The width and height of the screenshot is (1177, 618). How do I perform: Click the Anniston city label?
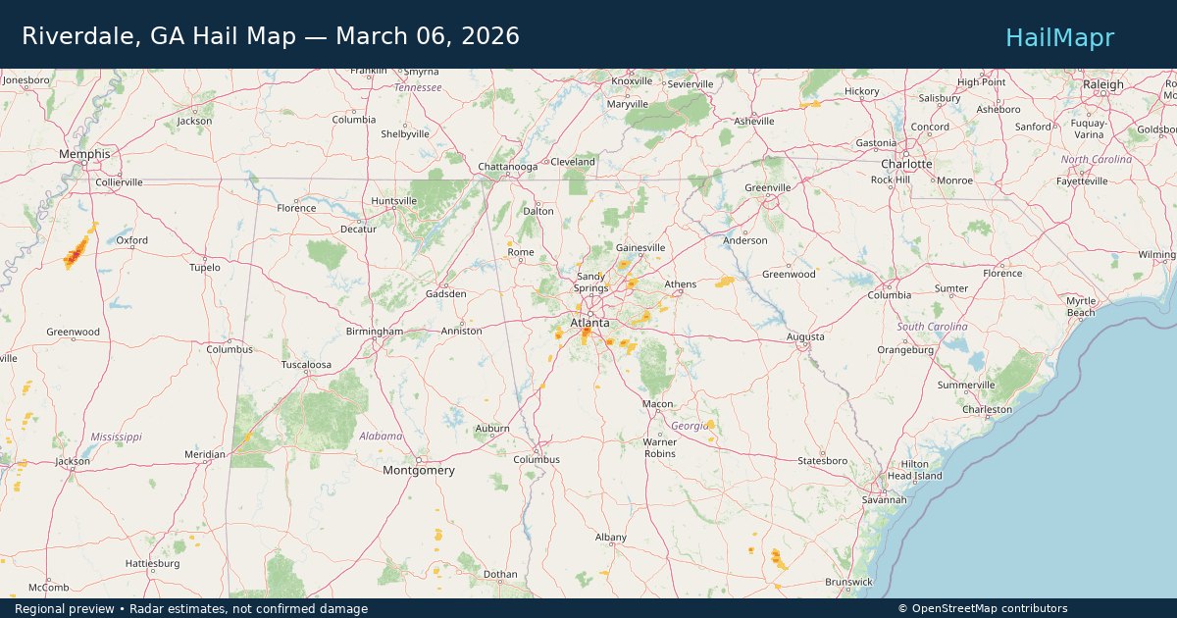pos(461,331)
